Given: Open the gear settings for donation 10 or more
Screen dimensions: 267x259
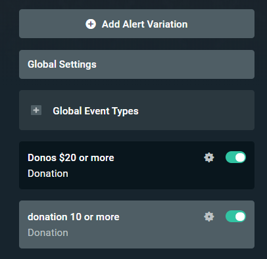Looking at the screenshot, I should click(209, 216).
